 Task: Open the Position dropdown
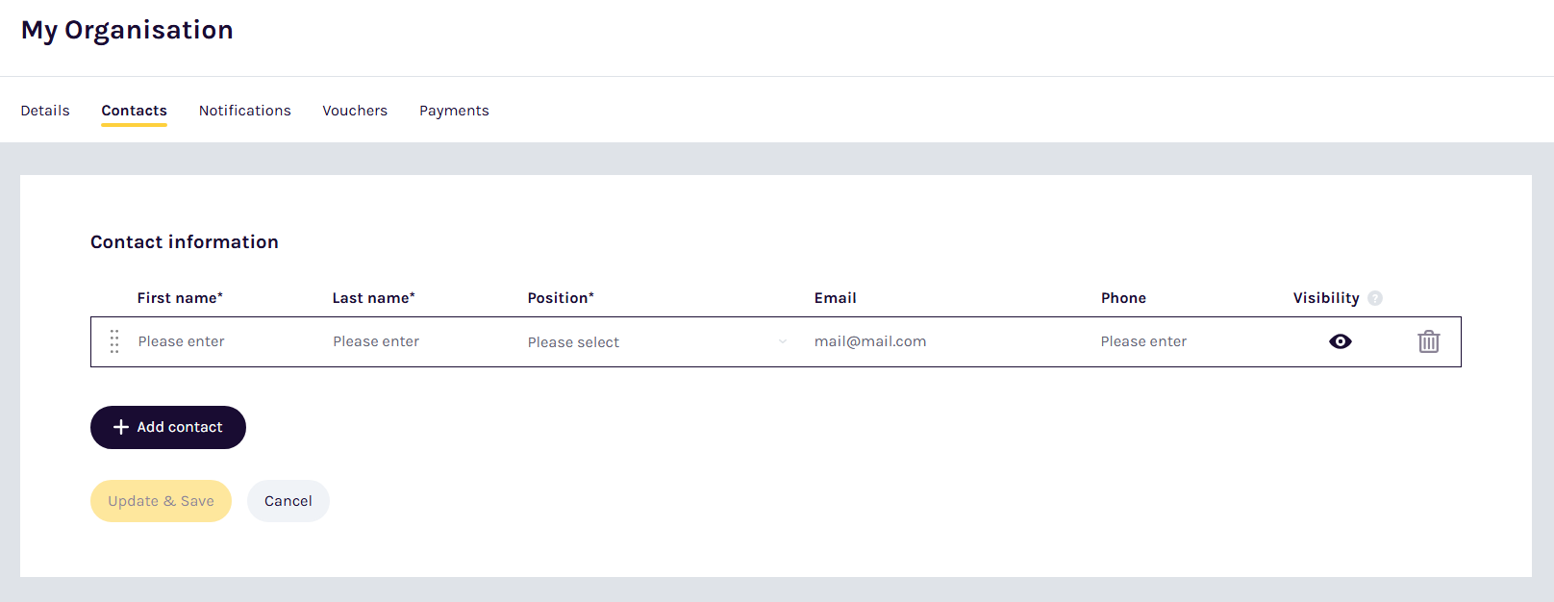[x=654, y=342]
